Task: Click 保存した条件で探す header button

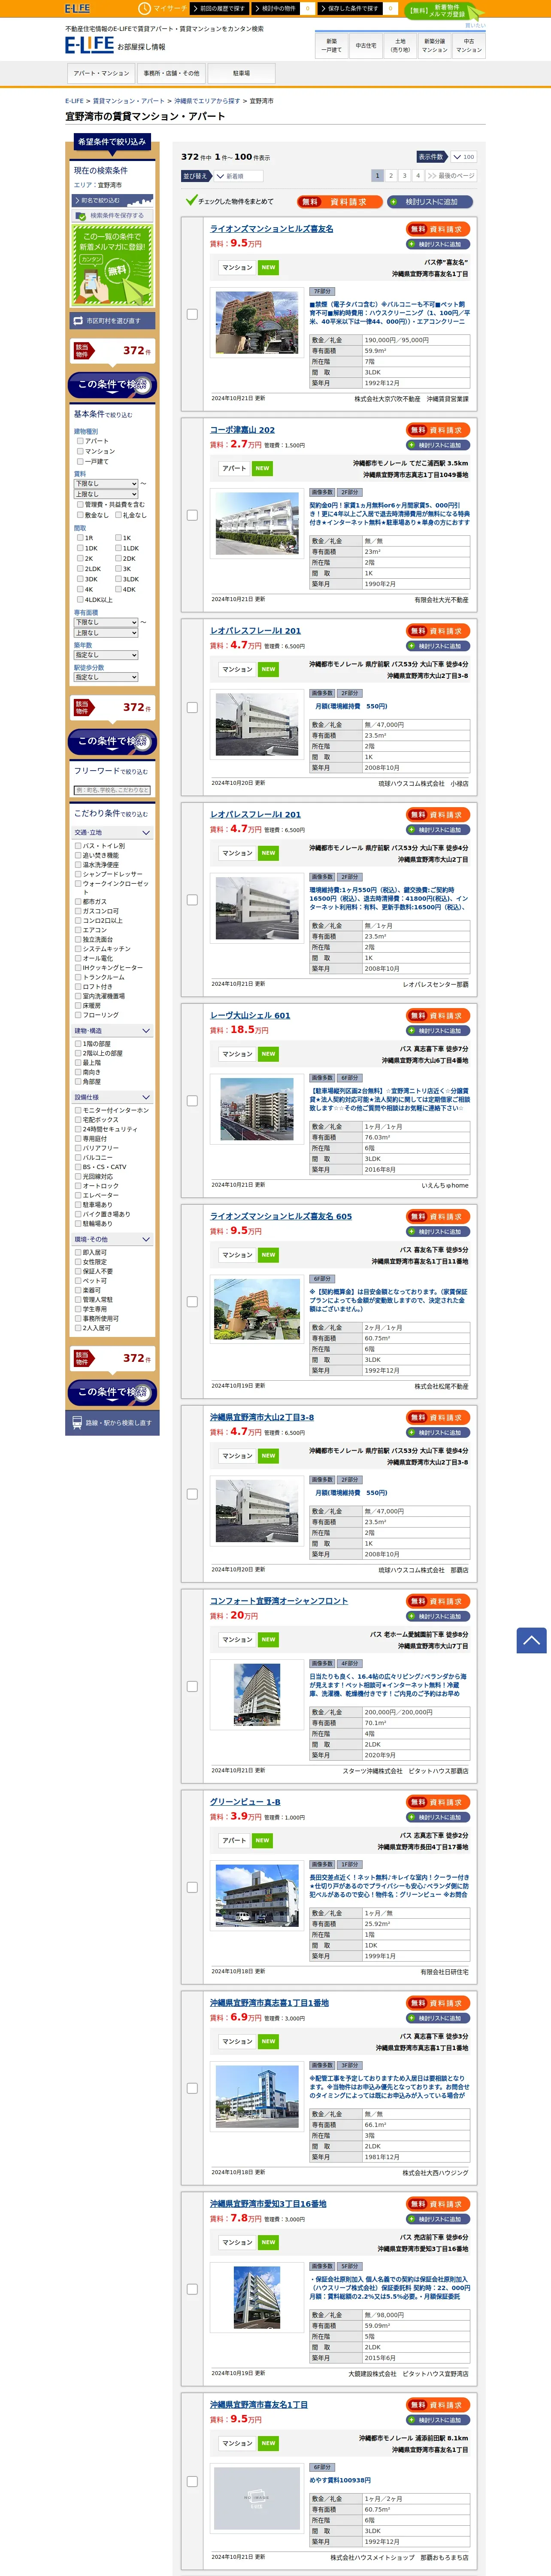Action: click(x=350, y=8)
